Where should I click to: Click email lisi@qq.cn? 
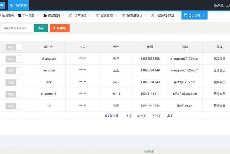click(x=185, y=106)
